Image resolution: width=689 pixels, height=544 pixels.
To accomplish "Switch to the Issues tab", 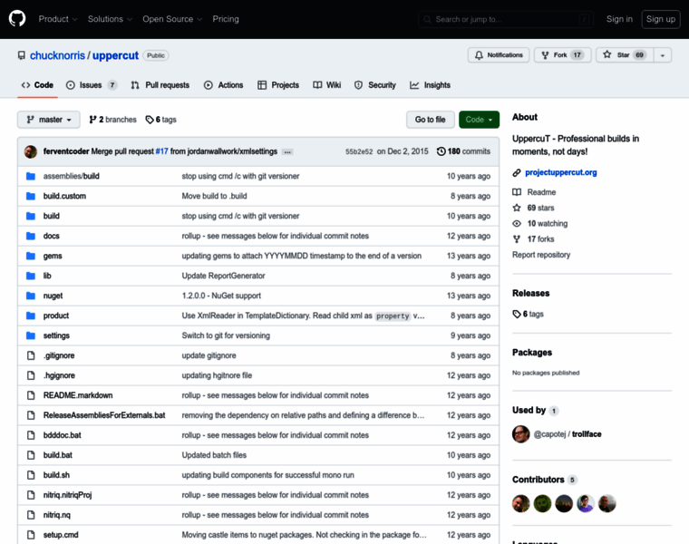I will click(x=92, y=85).
